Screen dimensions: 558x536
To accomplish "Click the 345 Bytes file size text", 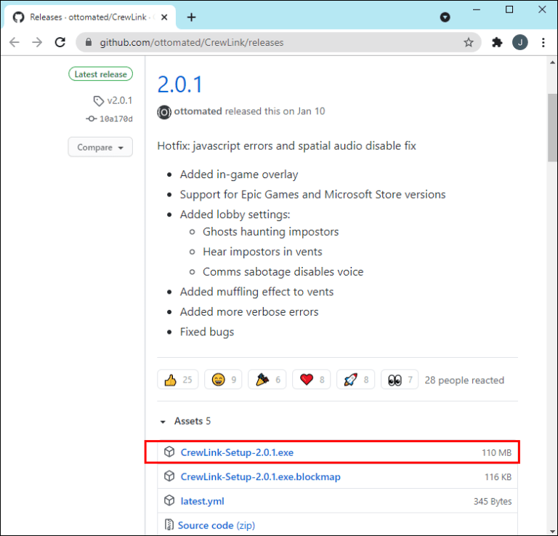I will (x=493, y=501).
